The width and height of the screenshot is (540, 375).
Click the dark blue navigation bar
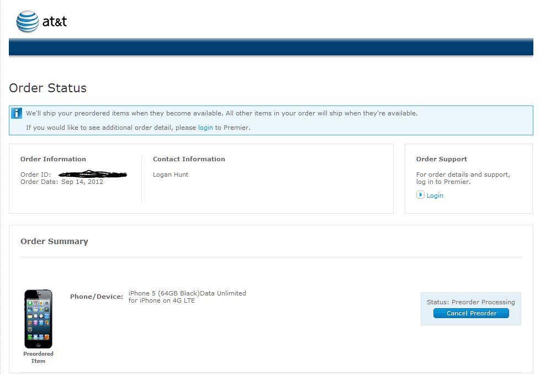[271, 47]
